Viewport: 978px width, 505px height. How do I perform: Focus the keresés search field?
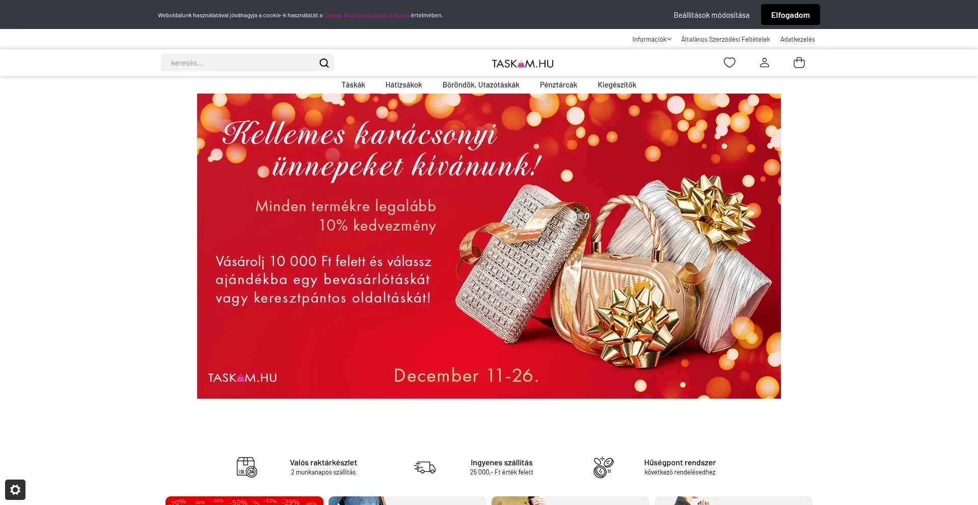239,63
